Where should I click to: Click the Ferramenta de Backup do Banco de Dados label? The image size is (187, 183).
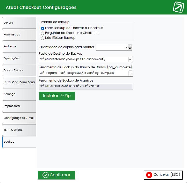(85, 67)
